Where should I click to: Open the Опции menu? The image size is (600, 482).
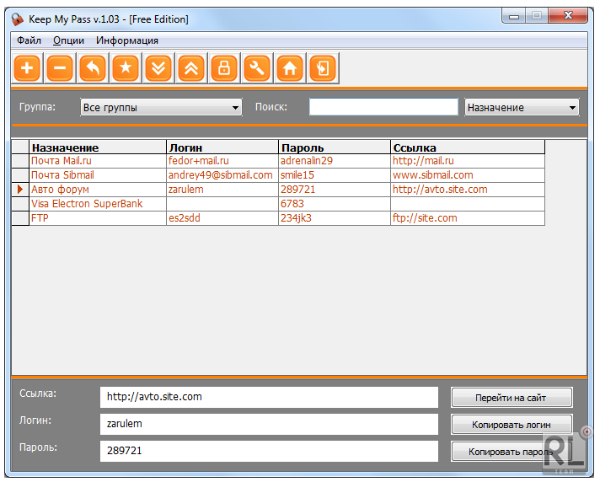68,40
